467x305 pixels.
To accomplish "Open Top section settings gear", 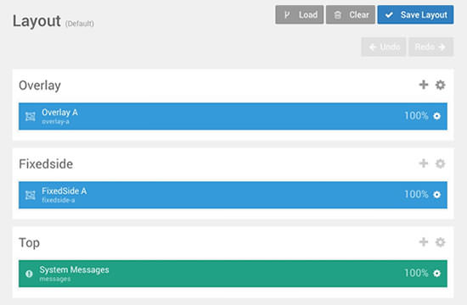I will 440,242.
